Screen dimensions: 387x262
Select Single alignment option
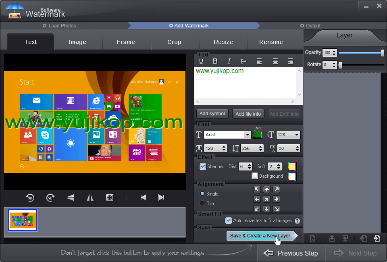pos(202,193)
